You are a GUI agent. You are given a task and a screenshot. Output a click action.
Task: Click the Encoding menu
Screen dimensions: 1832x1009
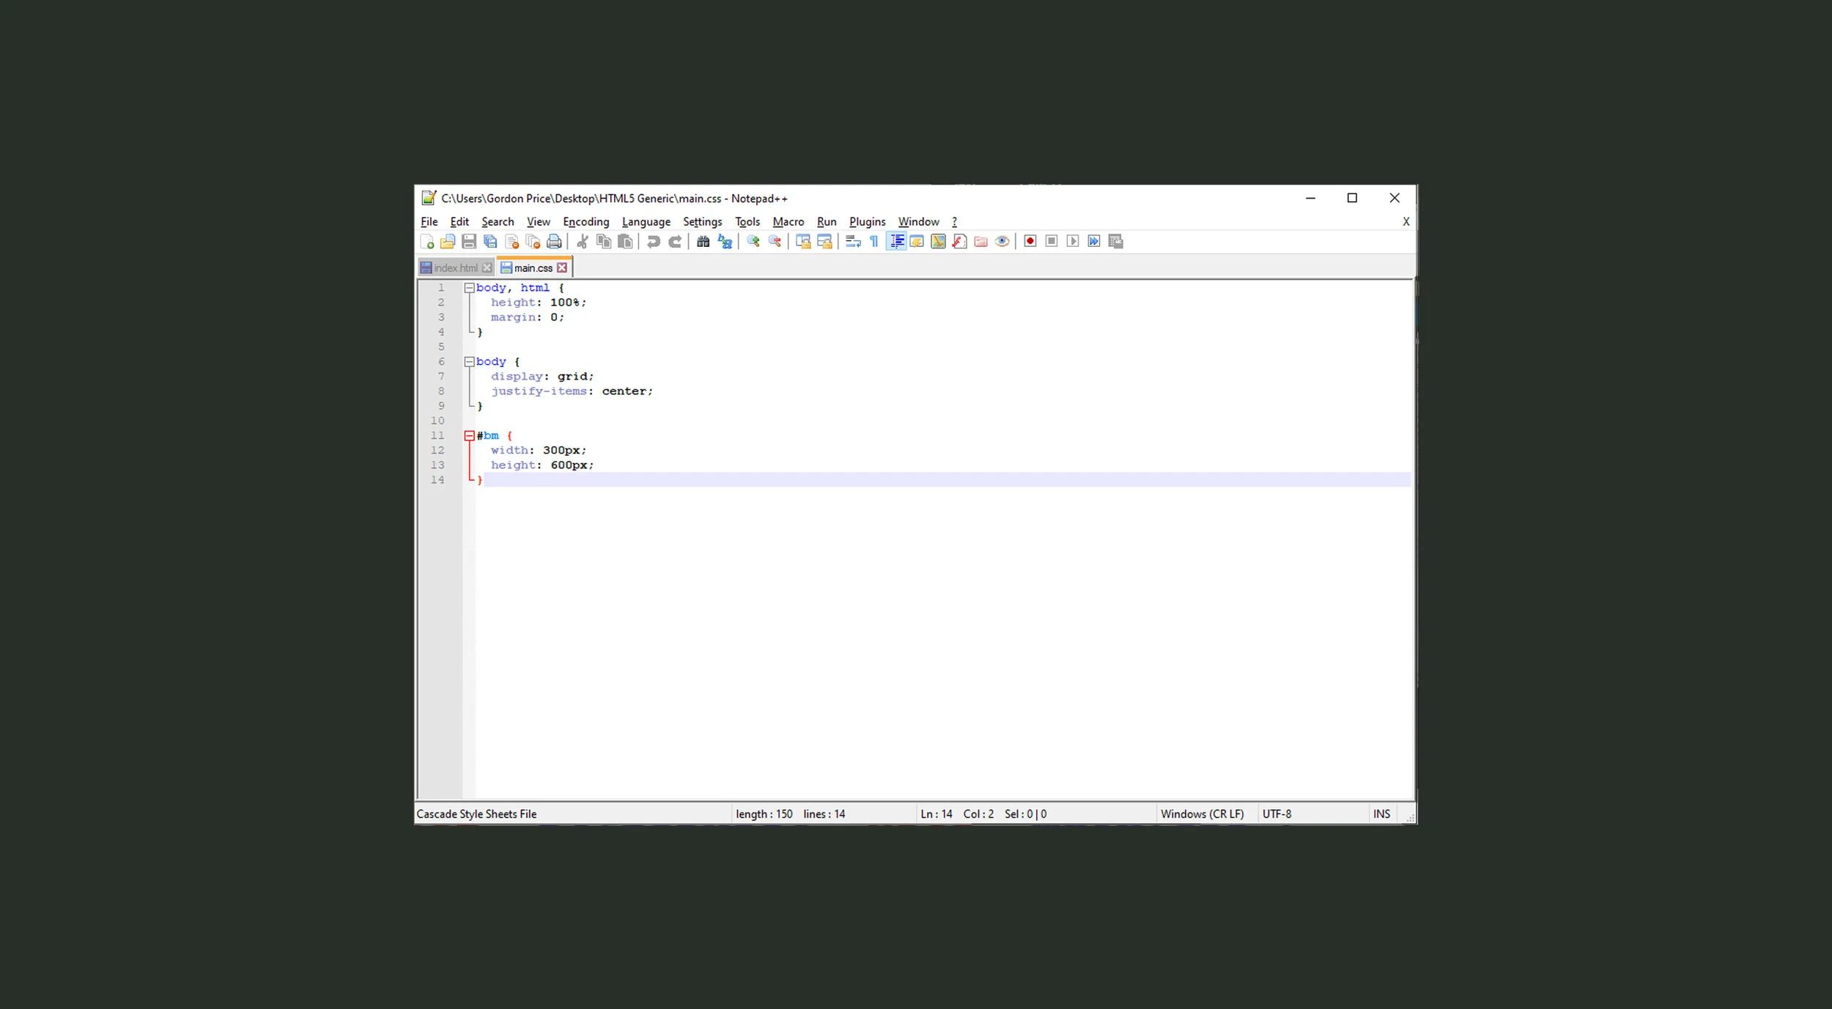pos(586,221)
